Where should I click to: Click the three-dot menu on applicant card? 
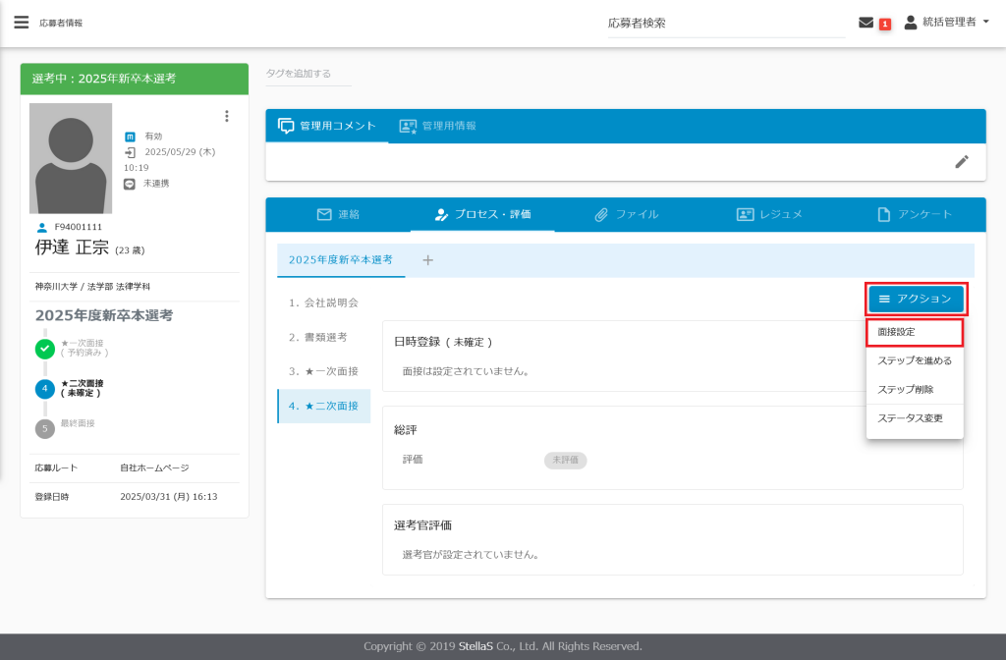pyautogui.click(x=227, y=116)
